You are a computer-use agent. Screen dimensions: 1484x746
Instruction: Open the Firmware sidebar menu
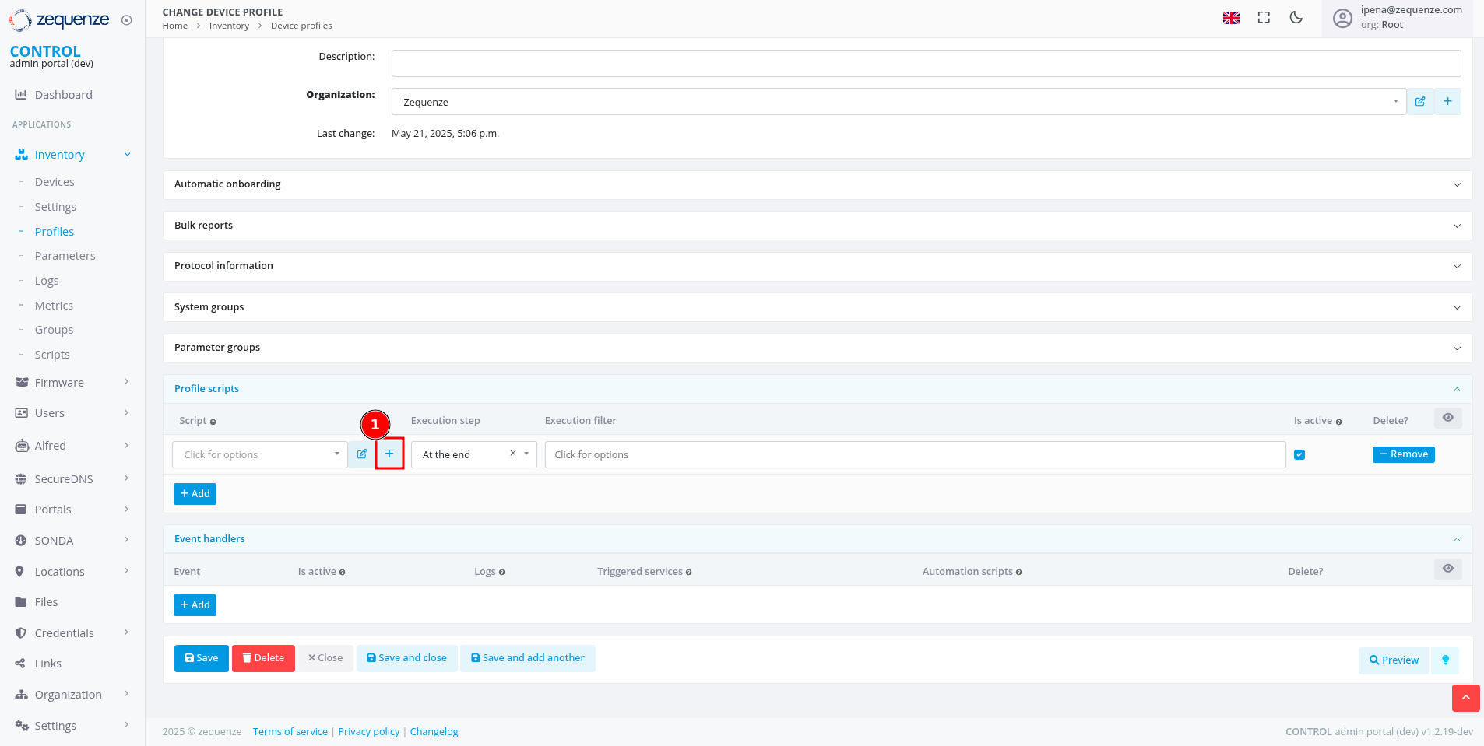pyautogui.click(x=59, y=383)
